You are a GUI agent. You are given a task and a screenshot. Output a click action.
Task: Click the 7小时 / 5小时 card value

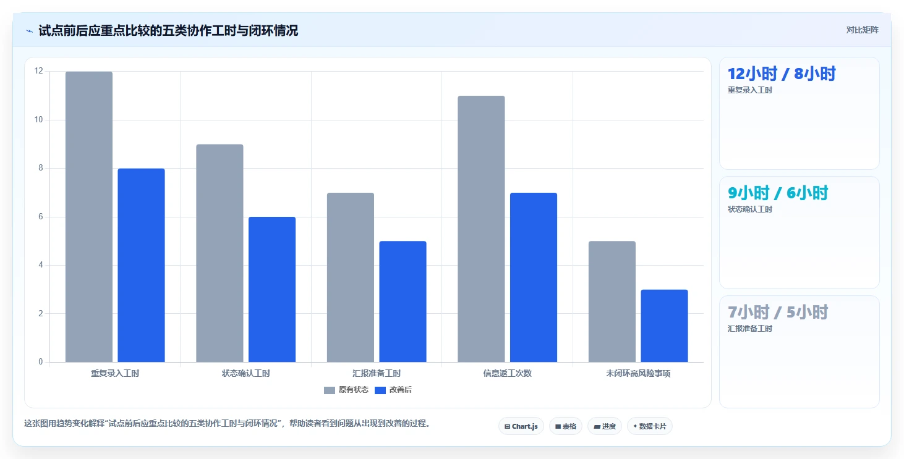(778, 312)
